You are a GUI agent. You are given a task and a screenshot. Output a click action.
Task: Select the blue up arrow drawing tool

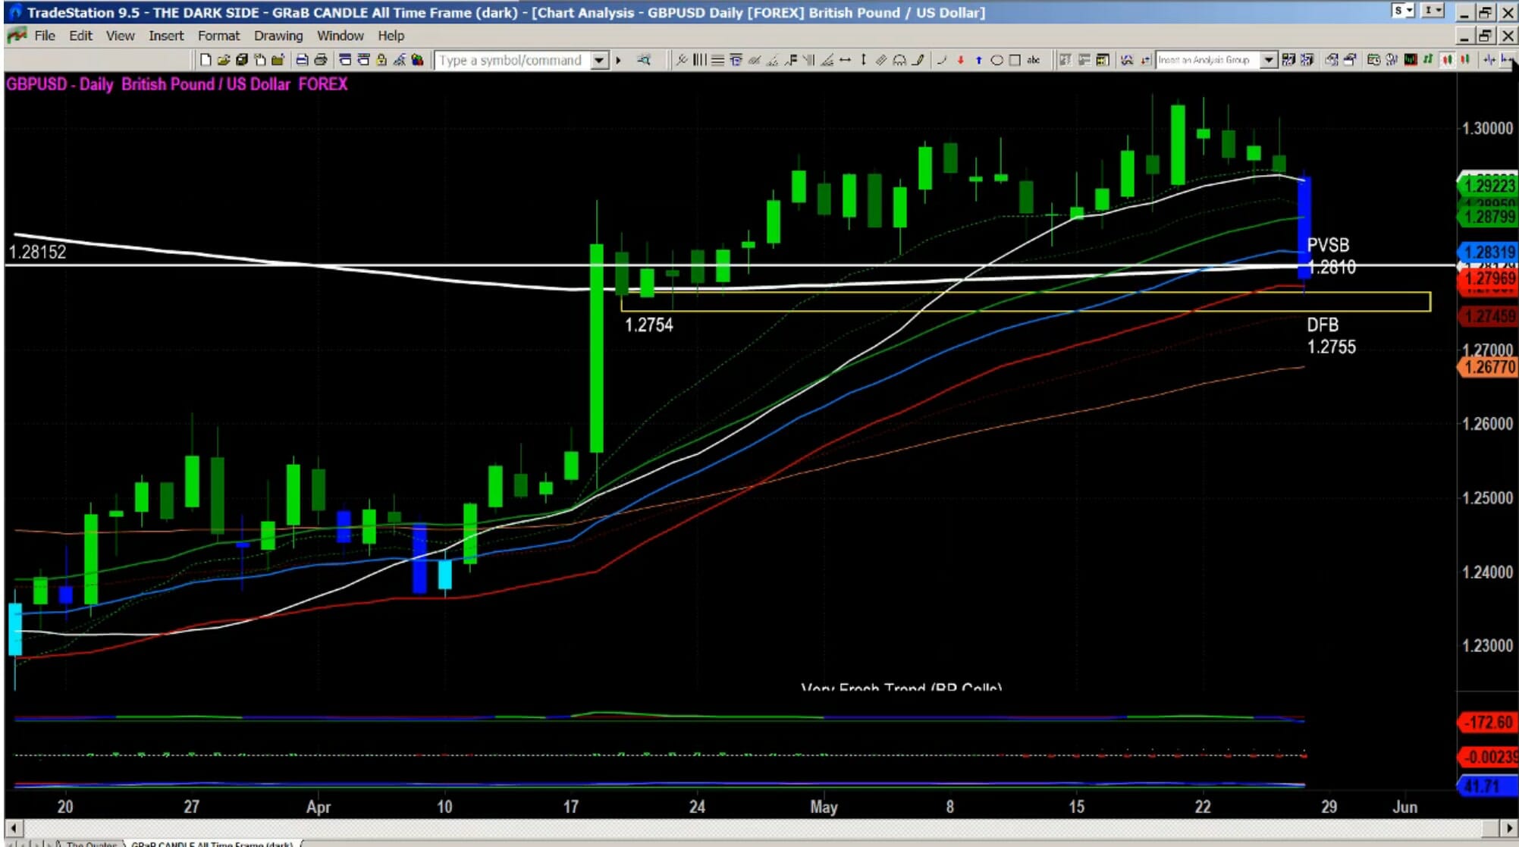(978, 60)
